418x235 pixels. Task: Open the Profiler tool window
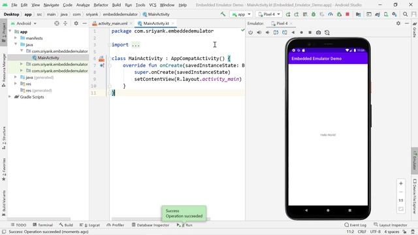115,225
